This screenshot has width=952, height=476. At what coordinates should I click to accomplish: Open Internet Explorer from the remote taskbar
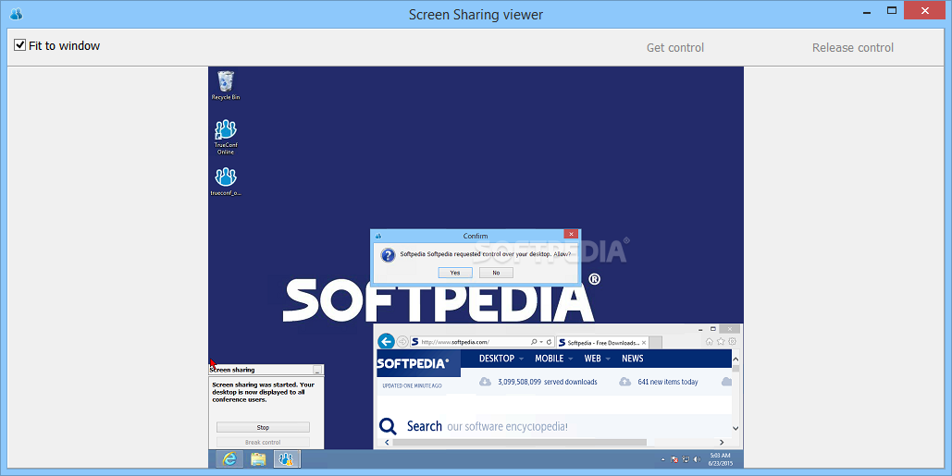tap(229, 459)
